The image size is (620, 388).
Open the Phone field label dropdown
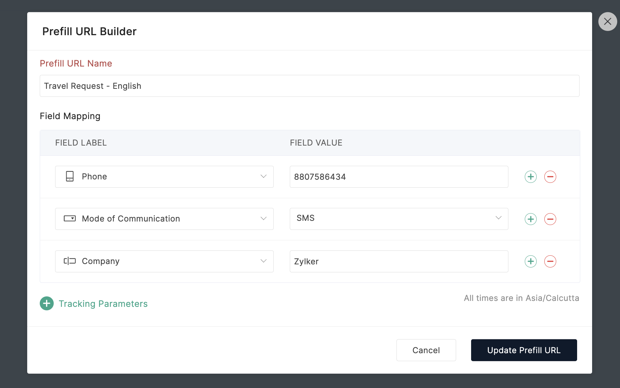(x=164, y=177)
